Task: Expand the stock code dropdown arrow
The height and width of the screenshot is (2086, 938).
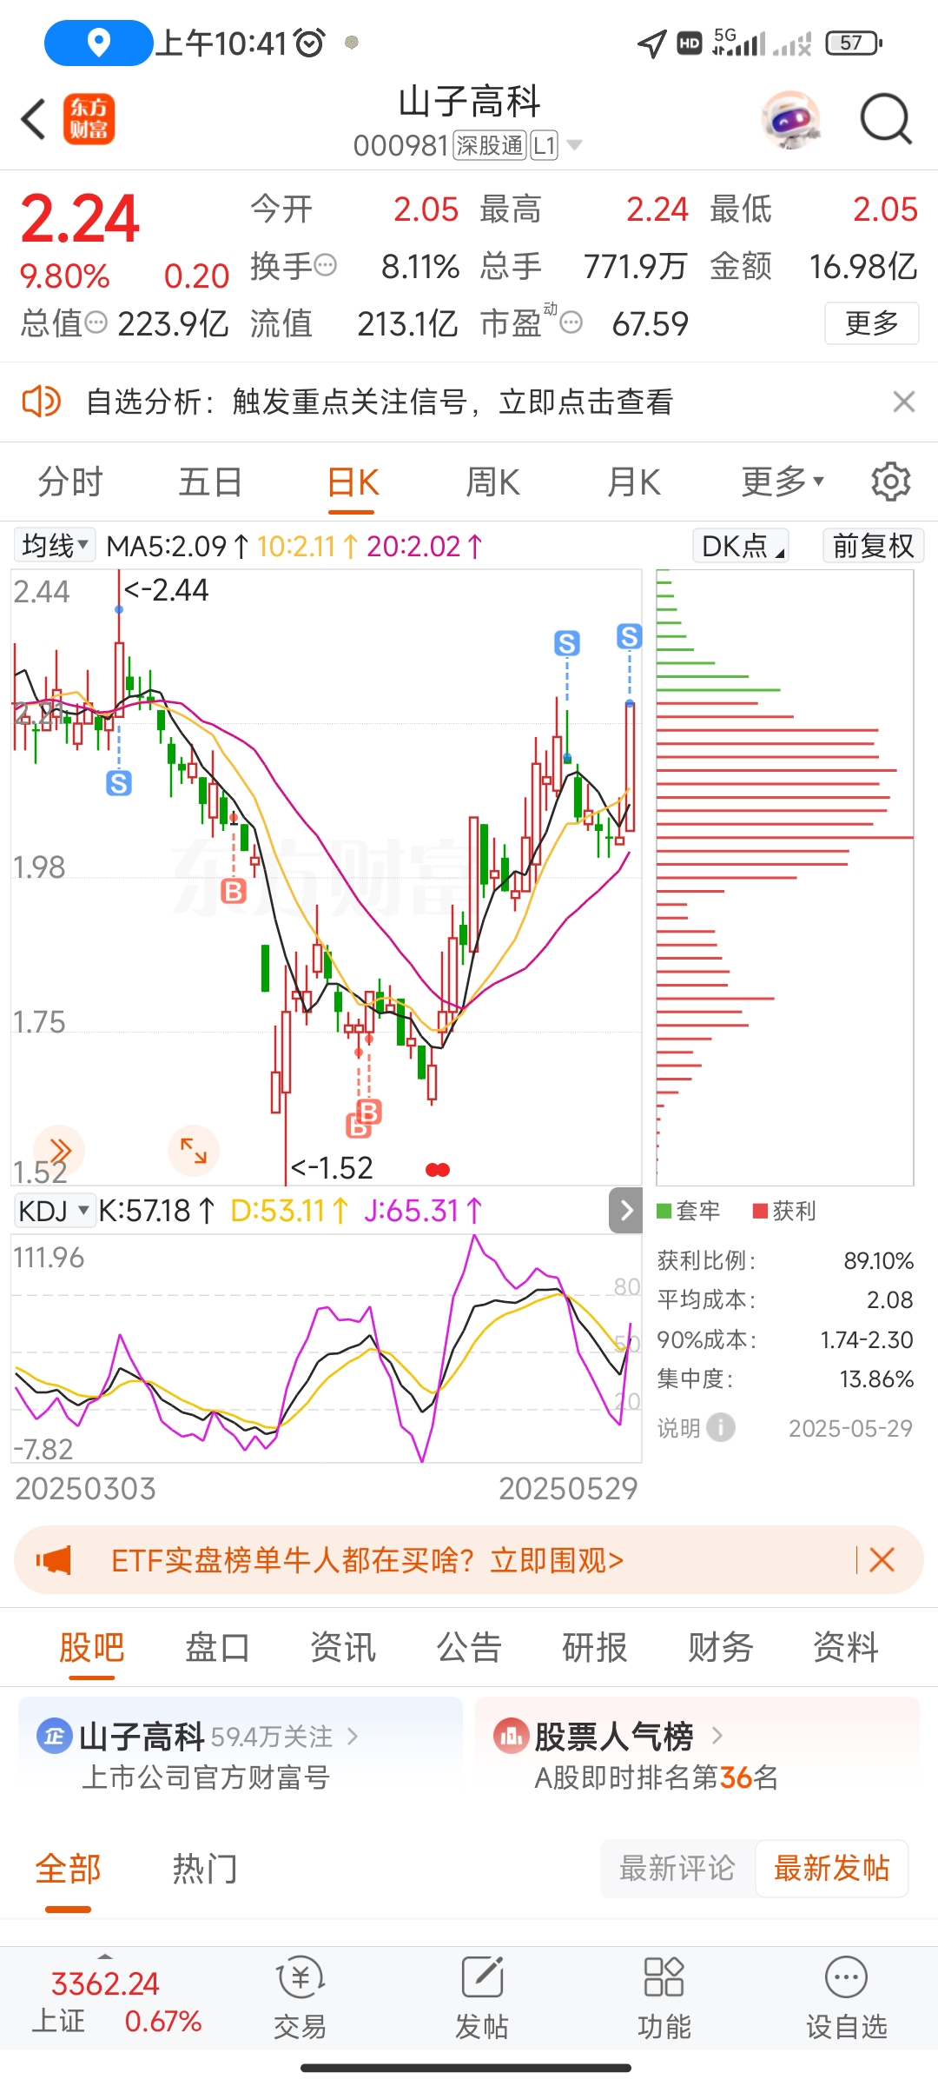Action: pos(574,145)
